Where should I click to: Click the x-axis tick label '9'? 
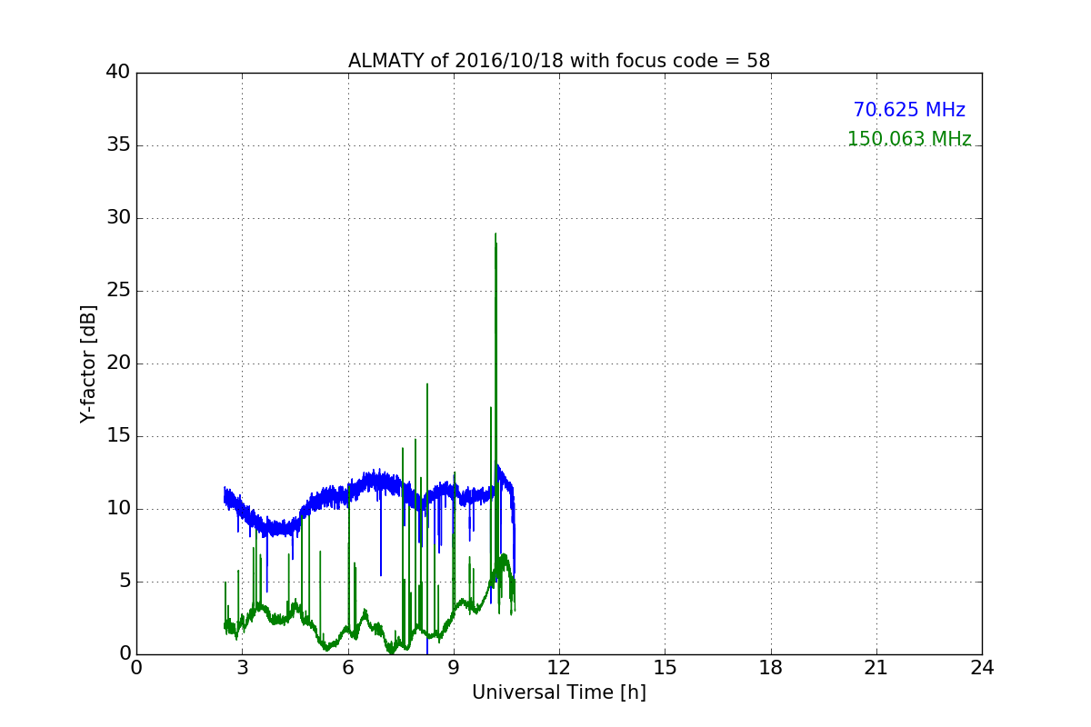[454, 668]
